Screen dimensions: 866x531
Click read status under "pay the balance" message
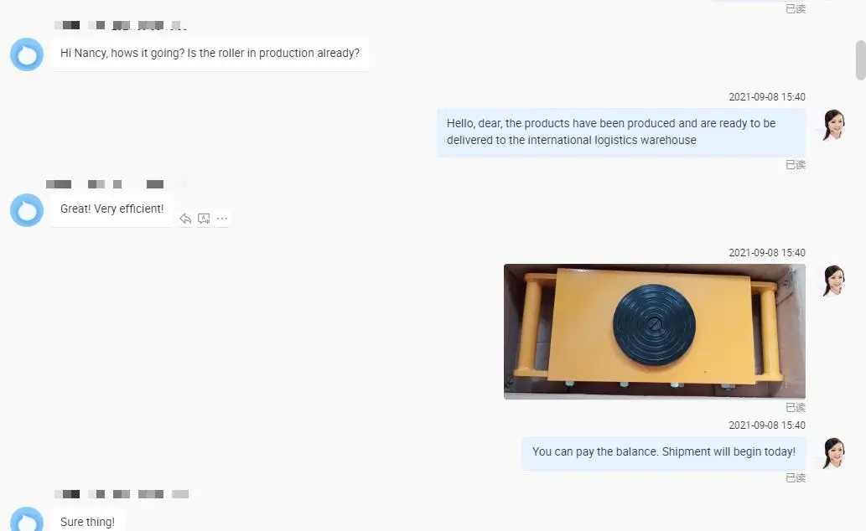coord(796,477)
